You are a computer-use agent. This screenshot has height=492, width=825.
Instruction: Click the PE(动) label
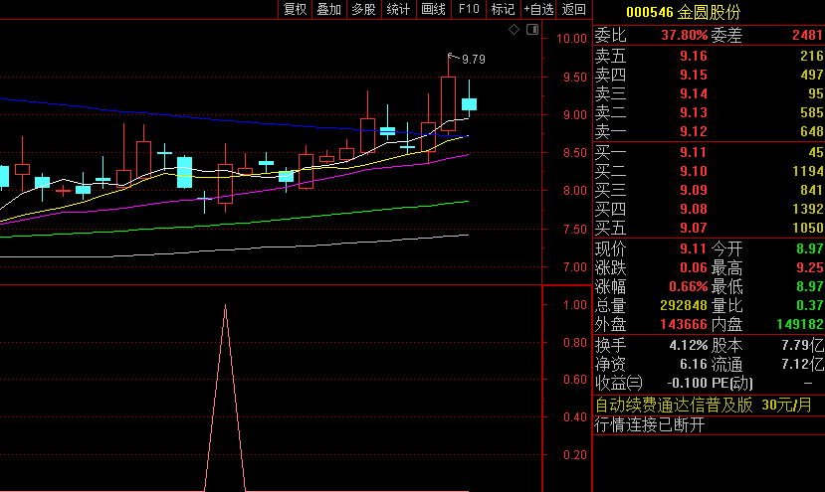coord(731,384)
